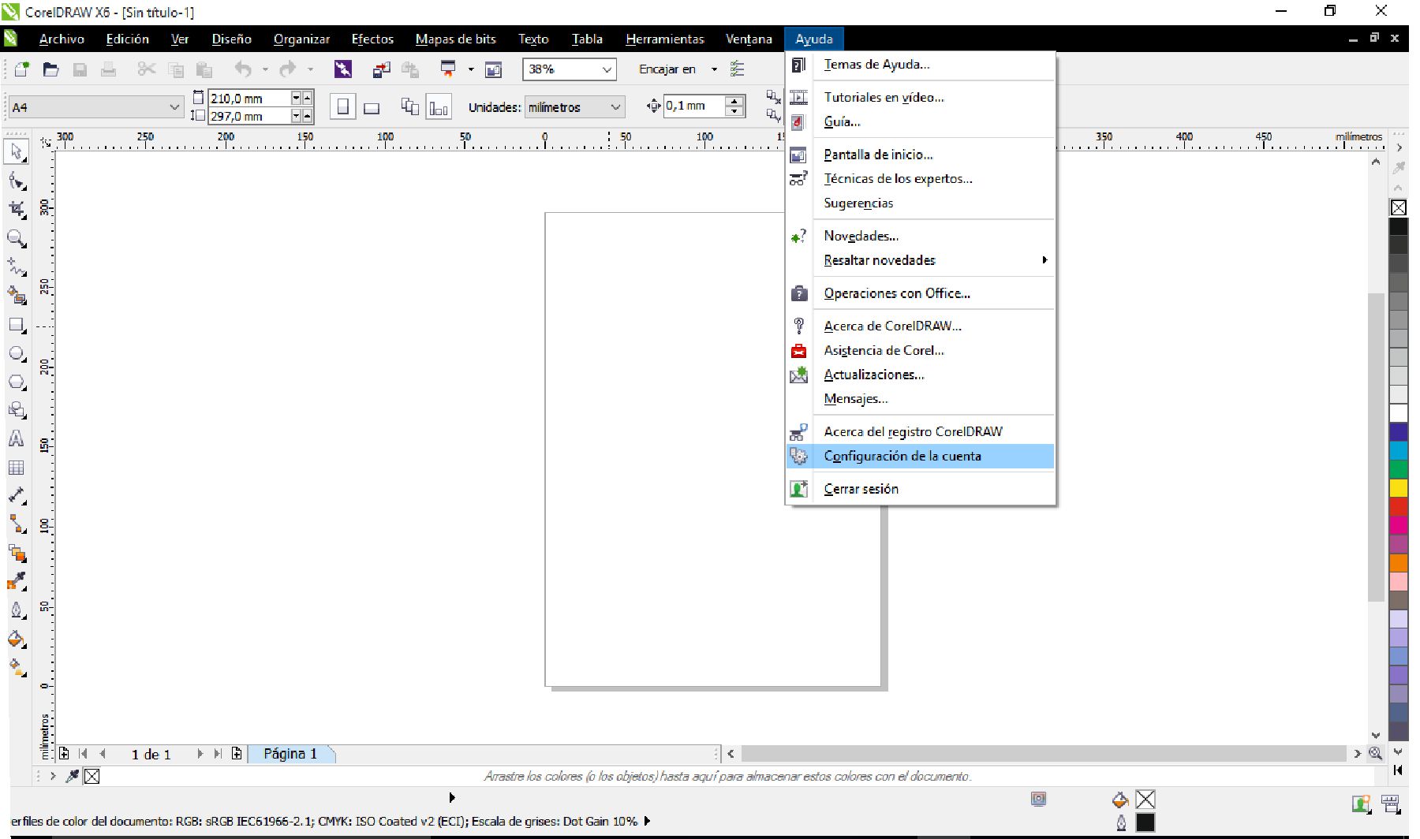Click the New document icon

22,69
